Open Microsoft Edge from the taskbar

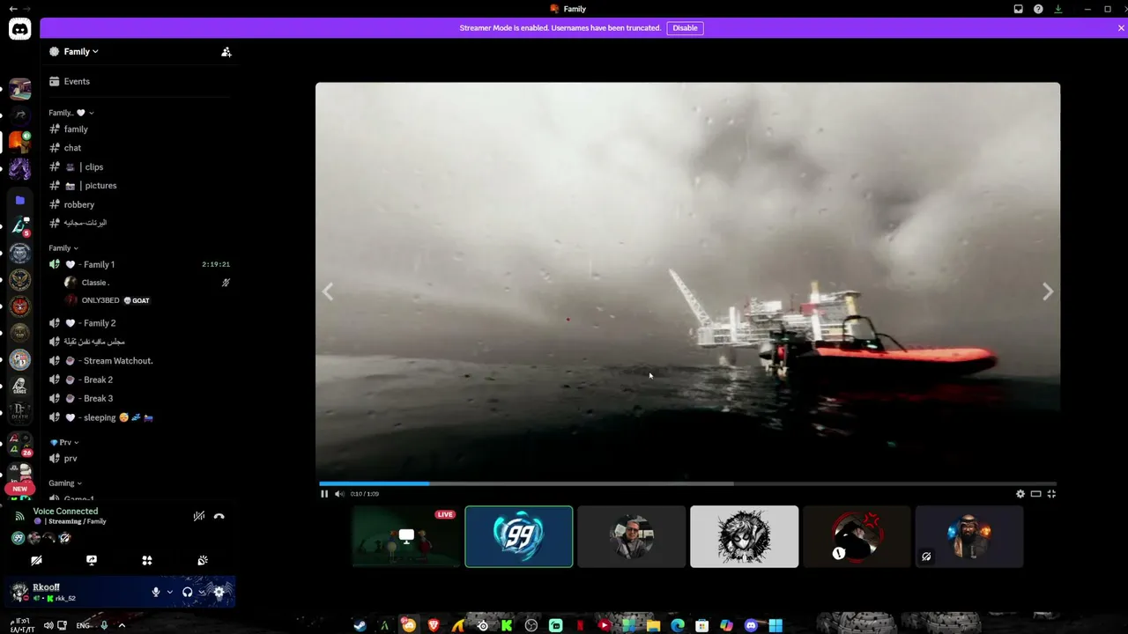coord(678,625)
